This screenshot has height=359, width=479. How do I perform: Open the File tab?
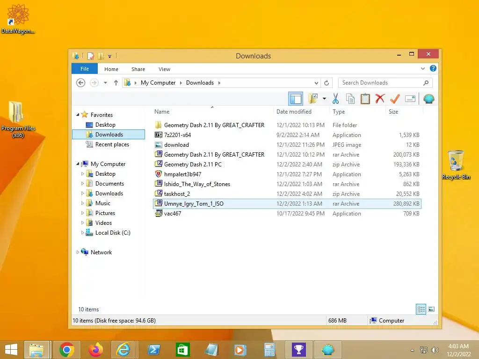pos(85,69)
